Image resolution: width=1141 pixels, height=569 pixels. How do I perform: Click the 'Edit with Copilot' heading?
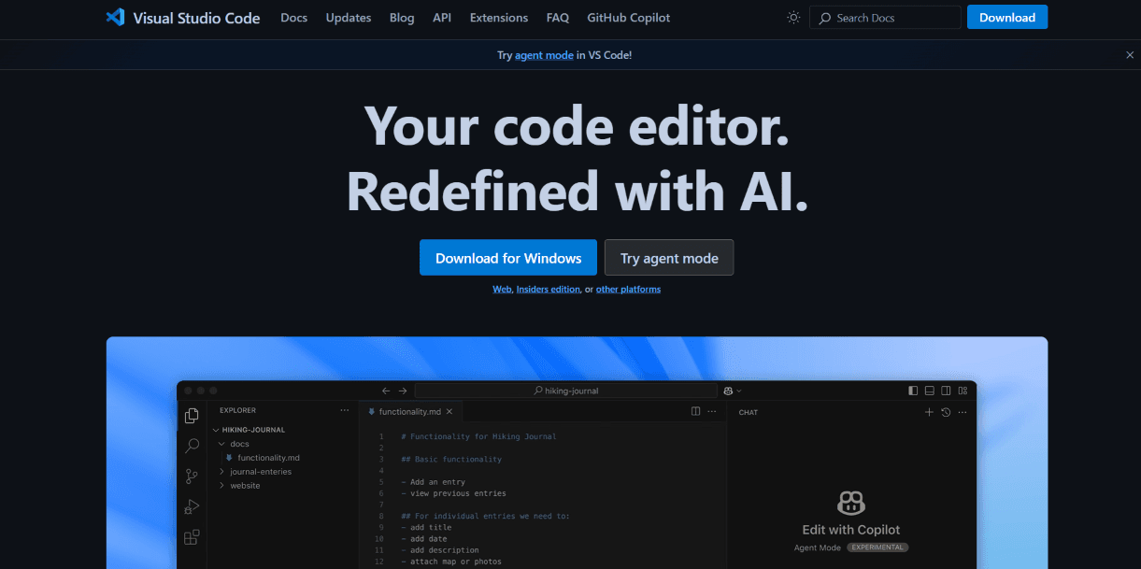tap(851, 530)
